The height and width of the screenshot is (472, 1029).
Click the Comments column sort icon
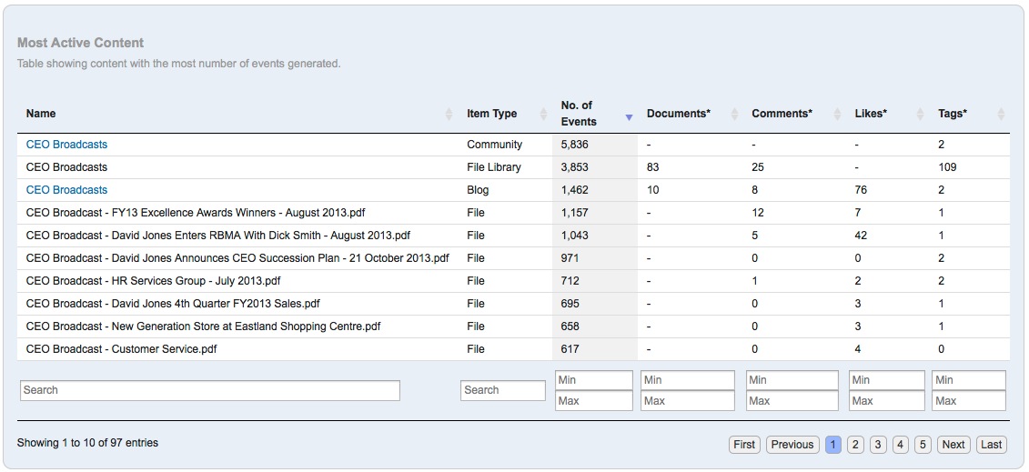click(836, 114)
